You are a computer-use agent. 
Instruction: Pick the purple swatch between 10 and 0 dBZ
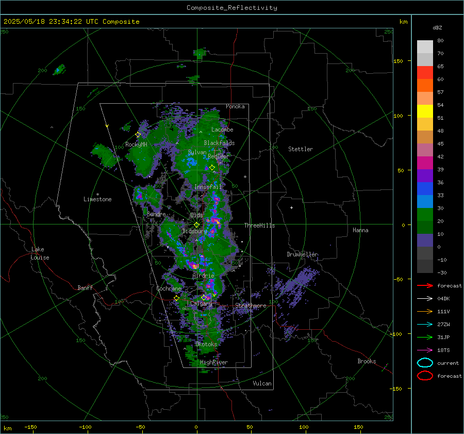click(425, 240)
